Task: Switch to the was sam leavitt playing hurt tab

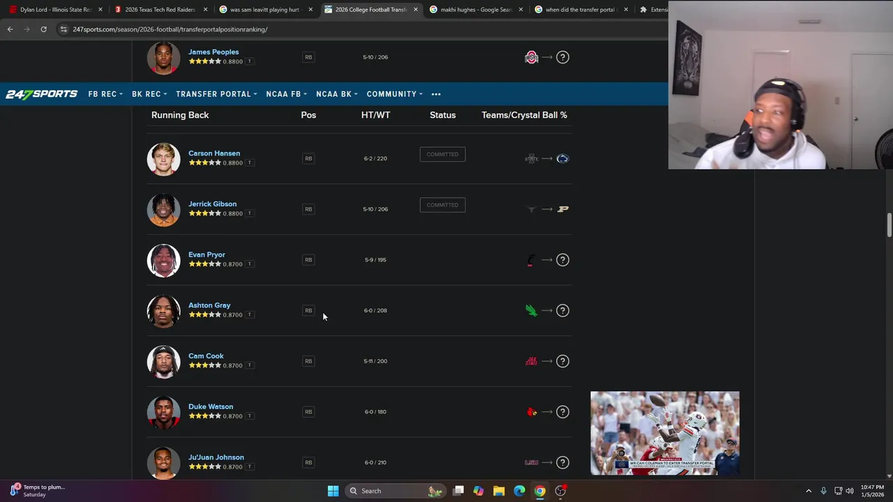Action: click(x=265, y=10)
